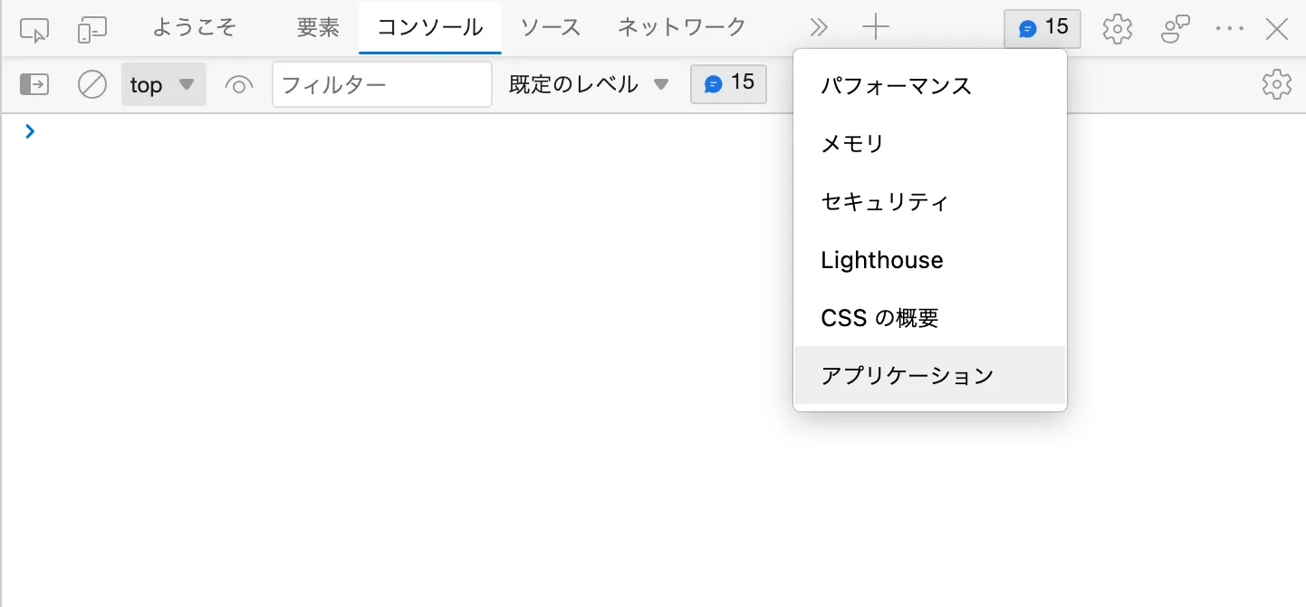Image resolution: width=1306 pixels, height=607 pixels.
Task: Switch to the ネットワーク tab
Action: pyautogui.click(x=682, y=28)
